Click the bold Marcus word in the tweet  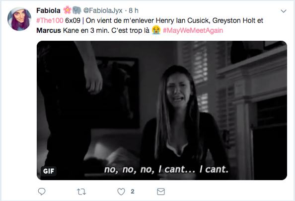click(x=49, y=30)
